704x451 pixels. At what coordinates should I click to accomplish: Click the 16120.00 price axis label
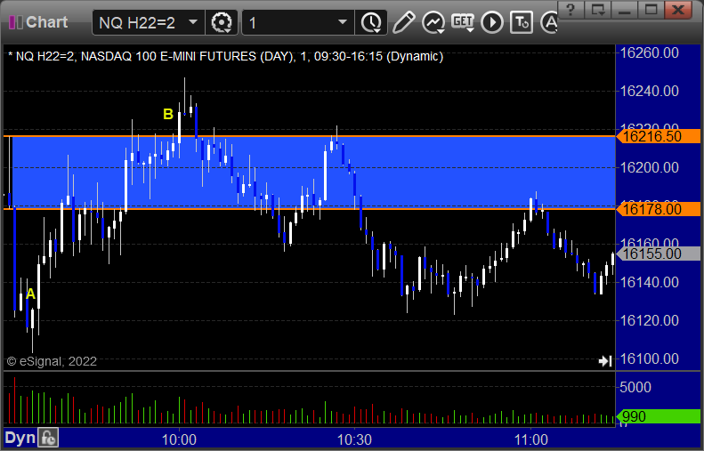click(x=649, y=320)
